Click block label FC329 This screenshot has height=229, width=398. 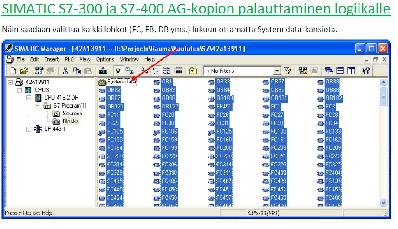pyautogui.click(x=115, y=173)
